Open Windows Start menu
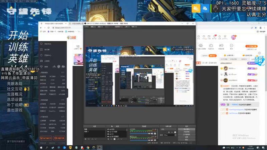The width and height of the screenshot is (267, 150). tap(41, 148)
